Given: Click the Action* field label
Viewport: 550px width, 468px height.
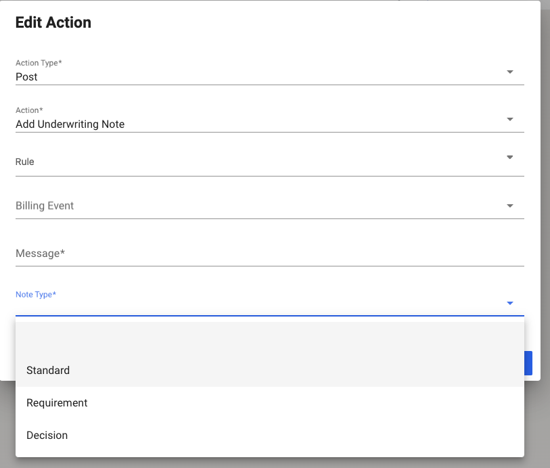Looking at the screenshot, I should tap(28, 110).
